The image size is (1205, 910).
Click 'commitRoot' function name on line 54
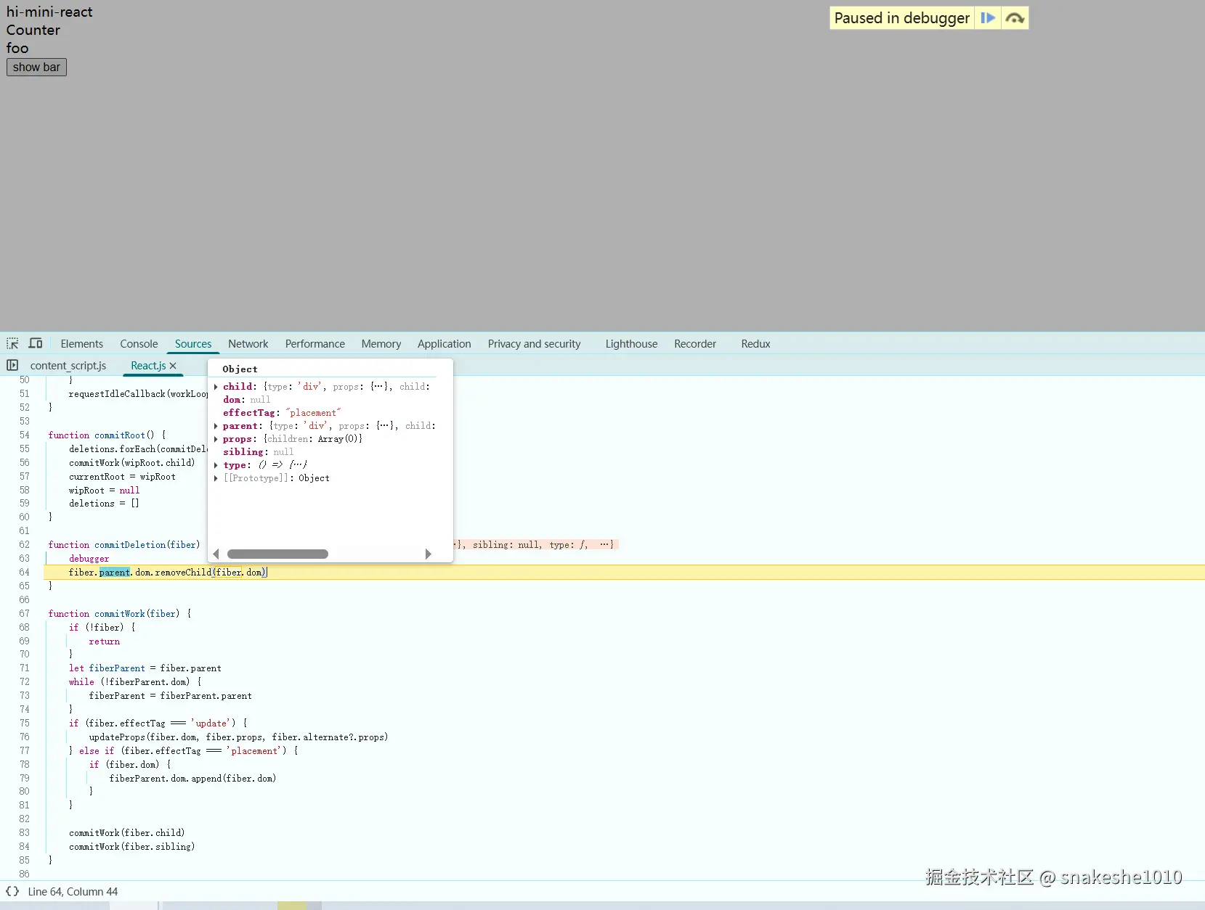coord(120,435)
